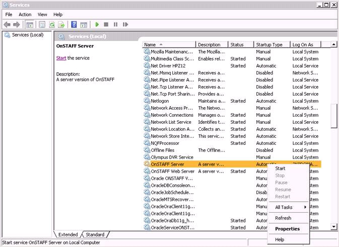
Task: Select the Net.Tcp Port Sharin... service
Action: pos(232,94)
